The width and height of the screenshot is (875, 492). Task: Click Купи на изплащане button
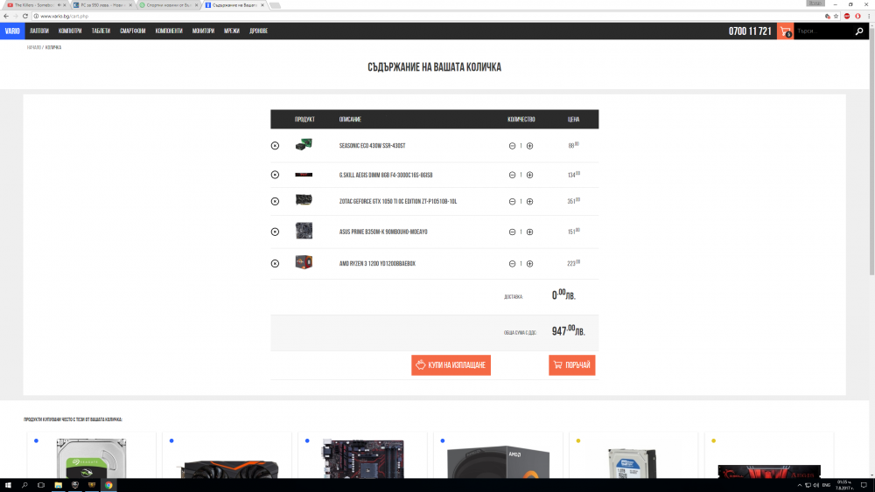(451, 365)
